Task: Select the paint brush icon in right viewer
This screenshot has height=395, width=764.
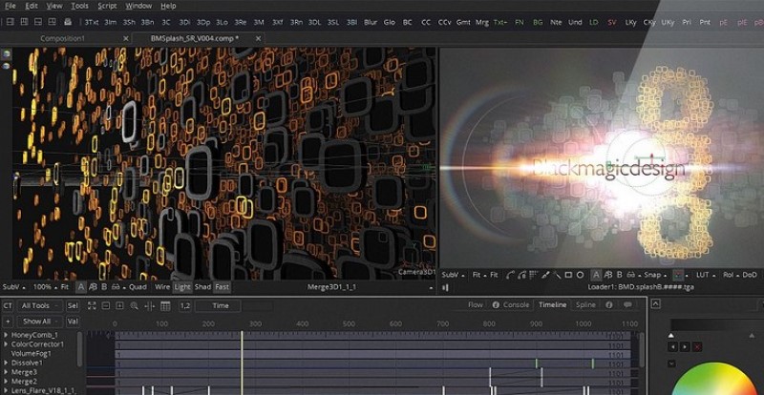Action: [x=546, y=275]
